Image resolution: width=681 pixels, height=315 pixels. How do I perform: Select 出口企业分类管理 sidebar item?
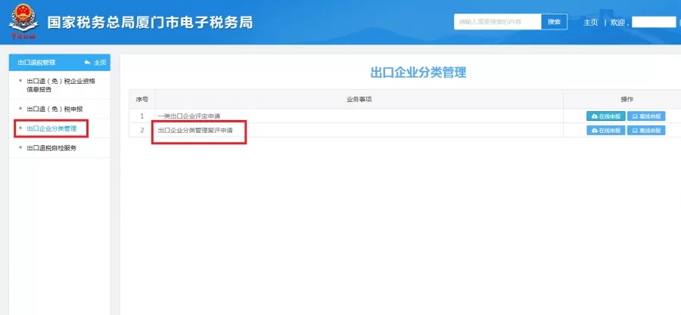(x=51, y=128)
